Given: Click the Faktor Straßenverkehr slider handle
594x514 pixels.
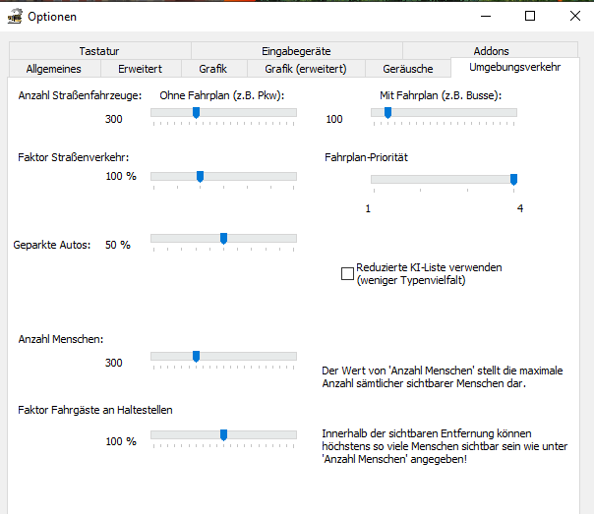Looking at the screenshot, I should click(x=200, y=176).
